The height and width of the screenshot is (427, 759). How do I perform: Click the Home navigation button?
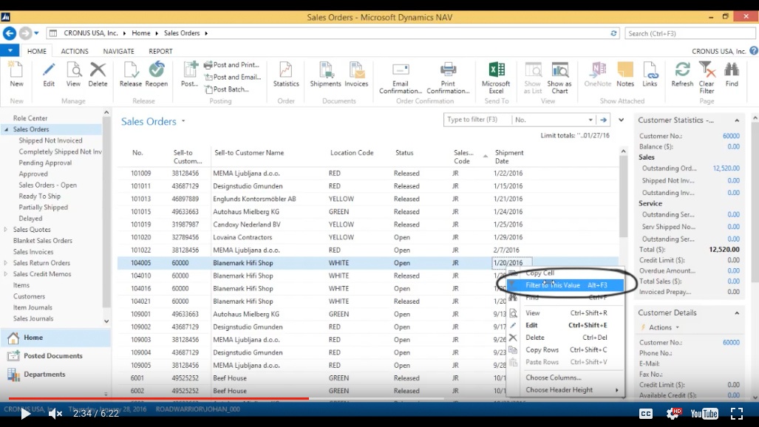pos(55,338)
